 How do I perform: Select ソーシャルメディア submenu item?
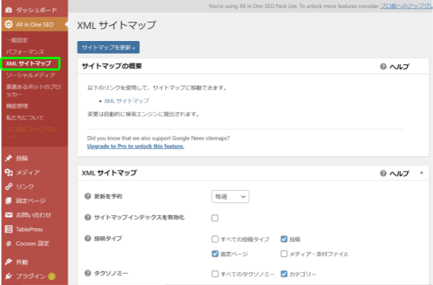pos(31,75)
